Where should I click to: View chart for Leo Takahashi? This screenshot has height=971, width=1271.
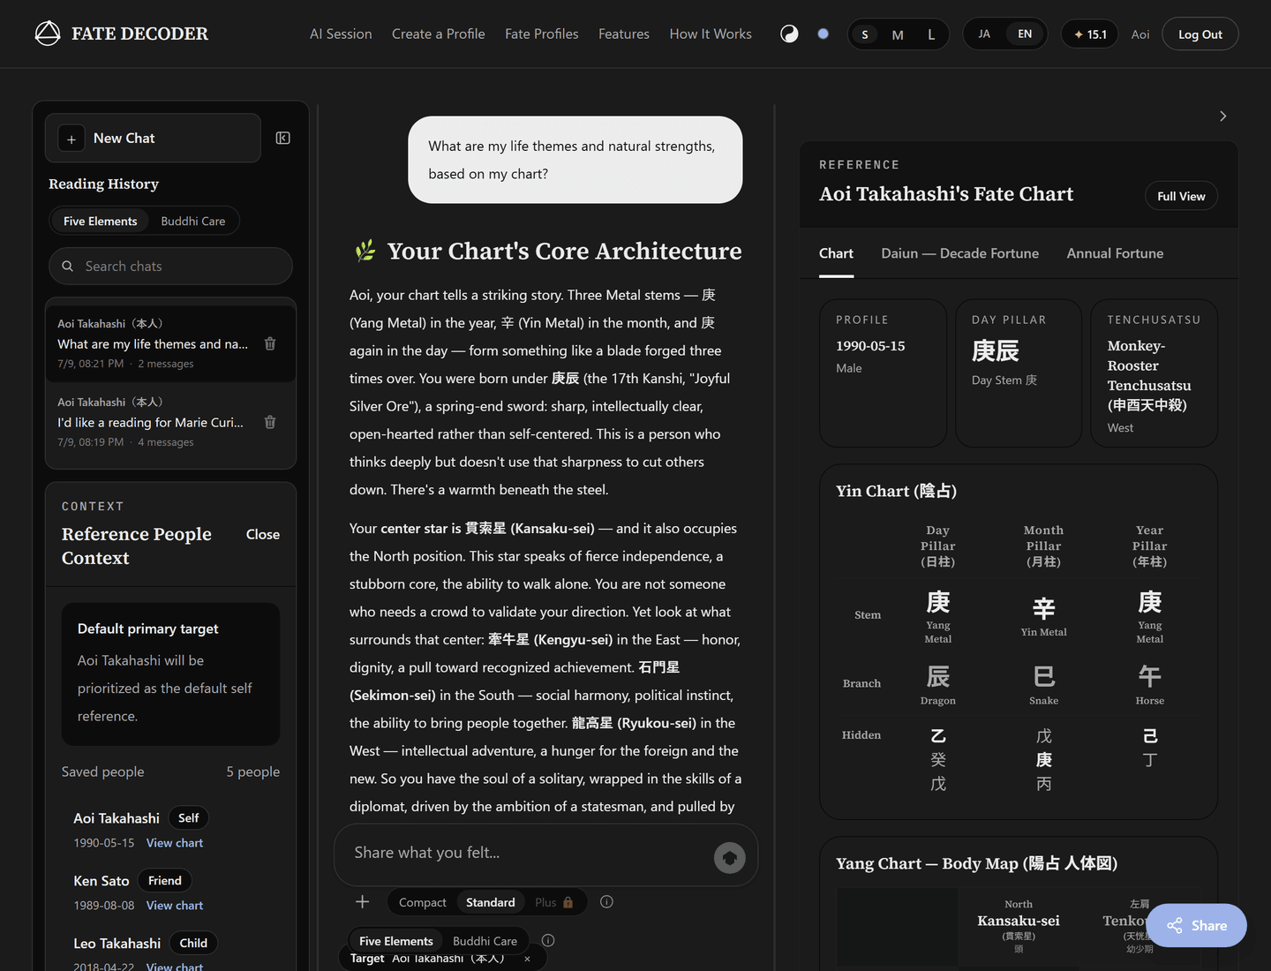(x=175, y=967)
